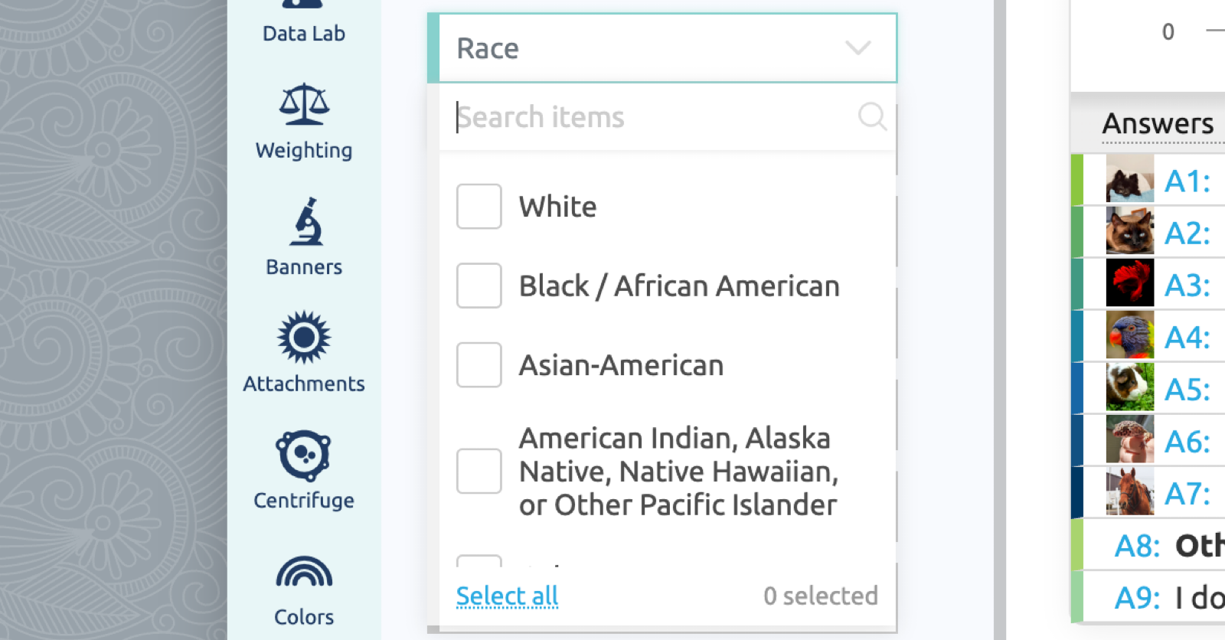The image size is (1225, 640).
Task: Focus the Search items field
Action: click(x=655, y=117)
